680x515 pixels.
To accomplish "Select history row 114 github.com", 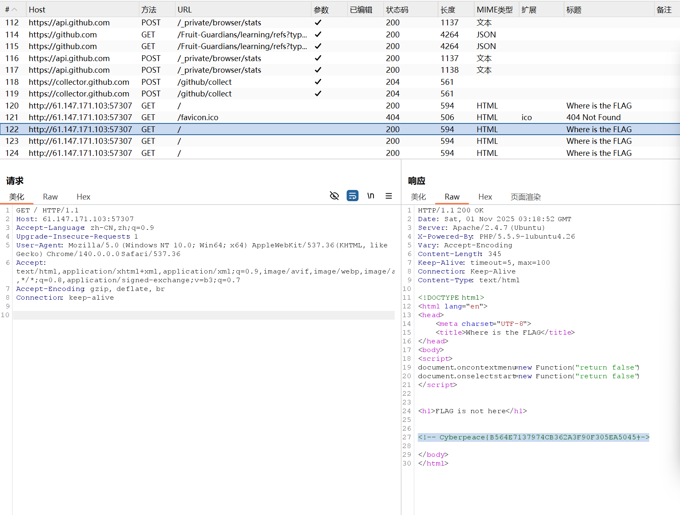I will (340, 34).
